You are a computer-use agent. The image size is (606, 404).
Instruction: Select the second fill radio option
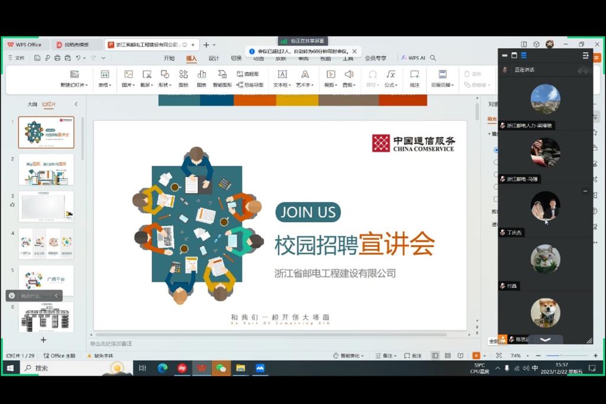[x=496, y=162]
